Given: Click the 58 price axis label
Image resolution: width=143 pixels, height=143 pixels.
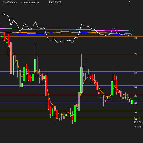Looking at the screenshot, I should [x=136, y=96].
